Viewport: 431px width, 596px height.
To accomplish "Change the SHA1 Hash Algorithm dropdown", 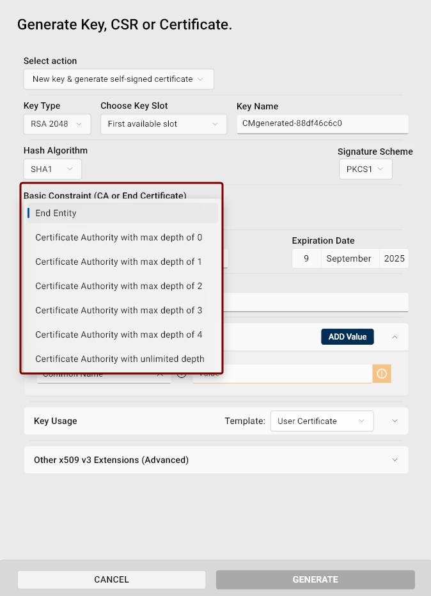I will (x=52, y=169).
